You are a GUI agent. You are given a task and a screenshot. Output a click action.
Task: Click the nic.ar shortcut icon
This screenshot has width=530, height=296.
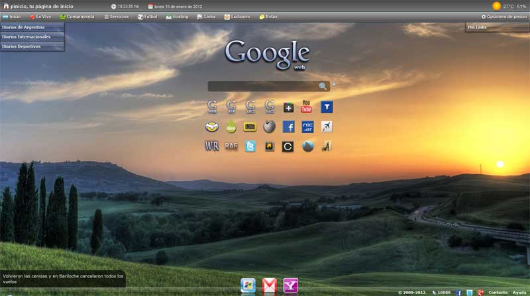[x=307, y=126]
